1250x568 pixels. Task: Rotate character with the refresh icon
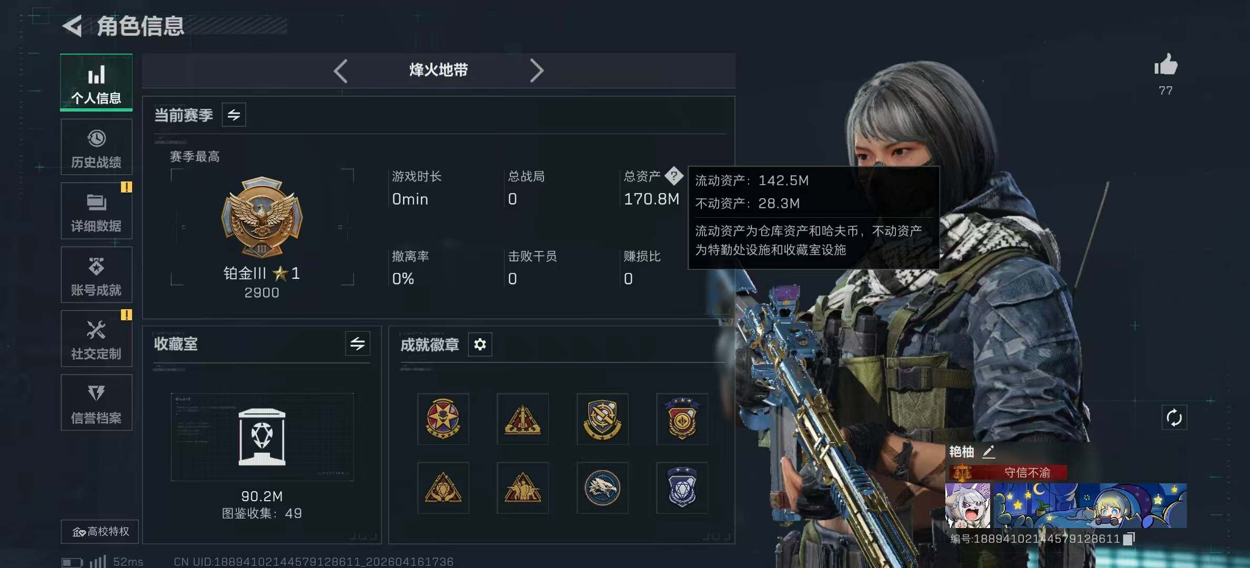[1174, 418]
